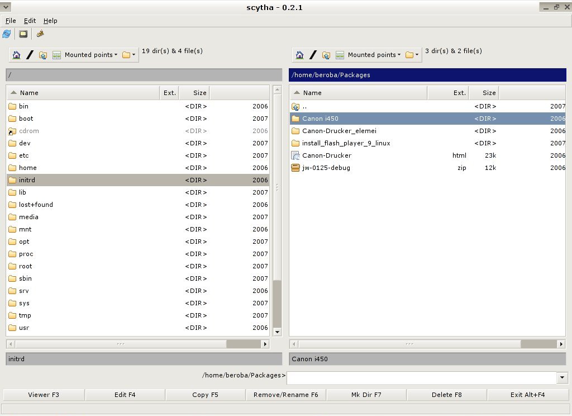Go to home directory in the right panel
Screen dimensions: 572x416
coord(299,55)
